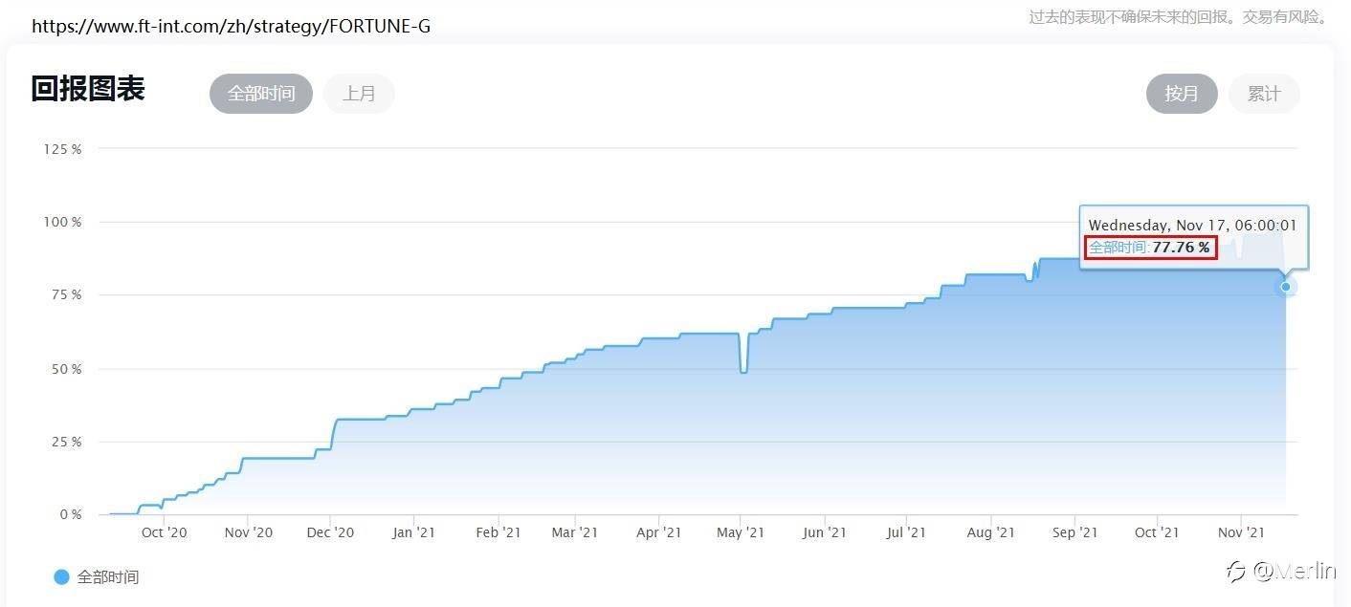Image resolution: width=1351 pixels, height=607 pixels.
Task: Click the 77.76 % value in tooltip
Action: pyautogui.click(x=1181, y=248)
